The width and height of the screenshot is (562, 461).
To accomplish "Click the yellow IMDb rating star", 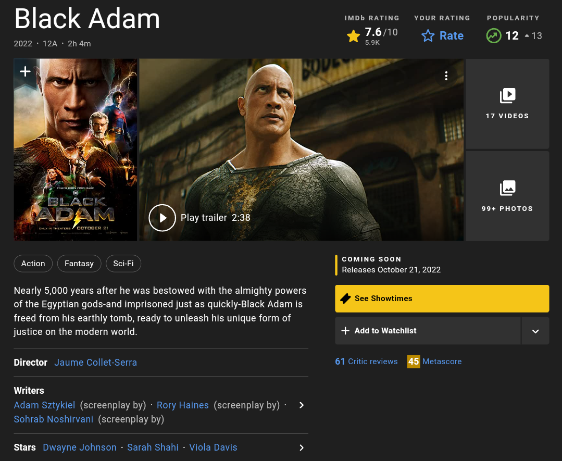I will pos(354,36).
